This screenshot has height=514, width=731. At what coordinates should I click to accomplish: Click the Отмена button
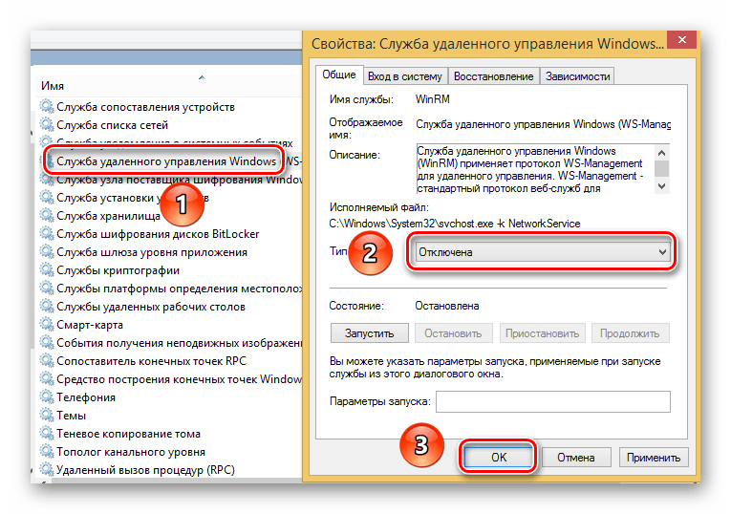tap(576, 458)
